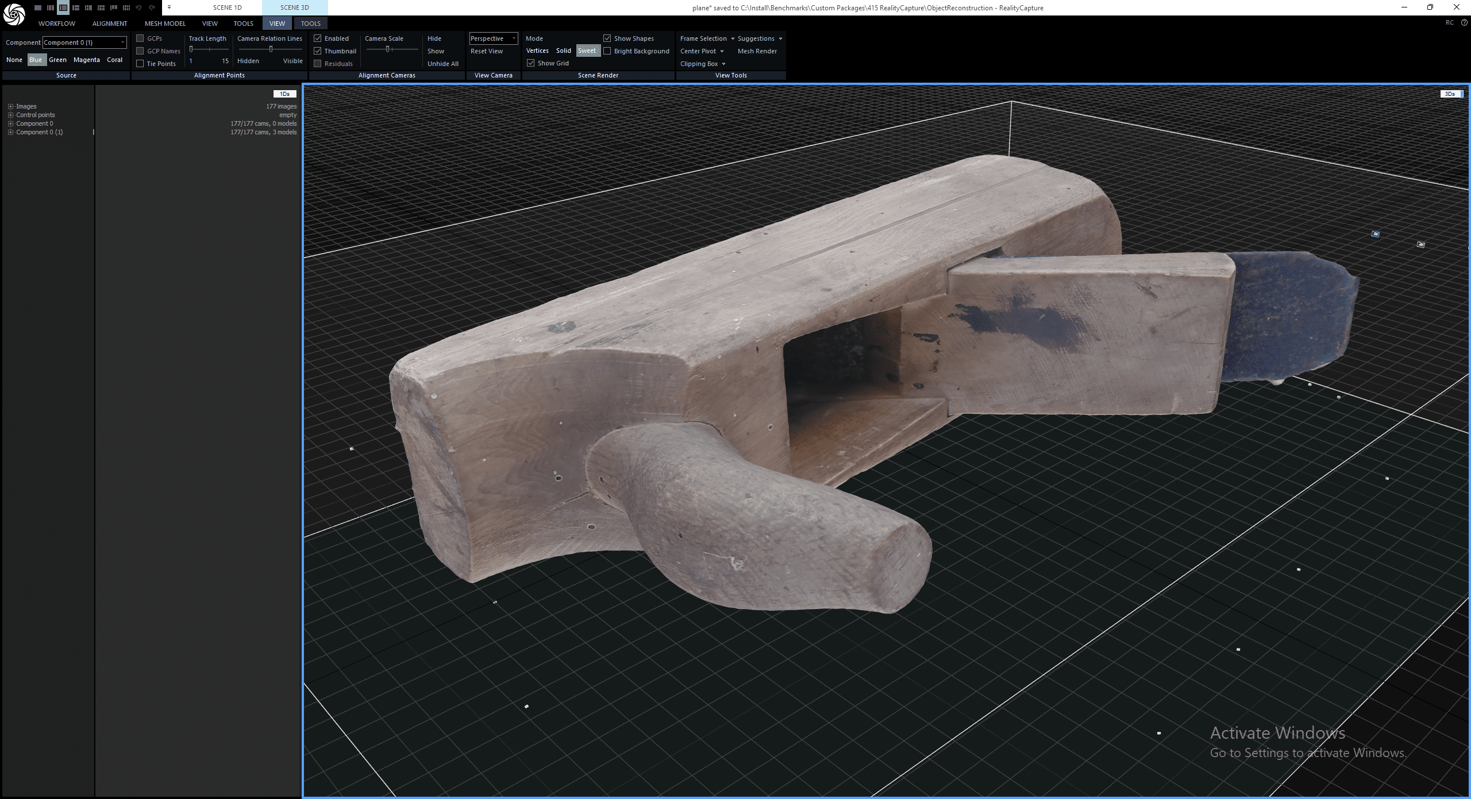Select the four-pane grid layout icon
Viewport: 1471px width, 799px height.
pyautogui.click(x=101, y=7)
